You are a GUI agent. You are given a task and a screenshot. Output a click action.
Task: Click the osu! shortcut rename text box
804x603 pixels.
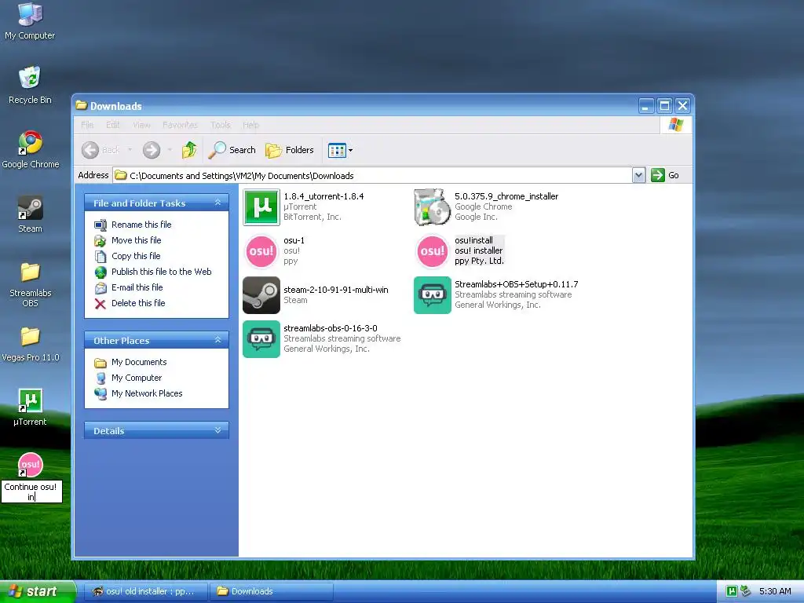click(x=31, y=492)
